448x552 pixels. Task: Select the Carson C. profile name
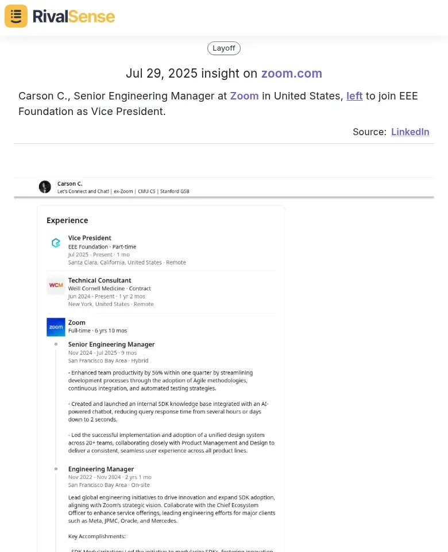[x=70, y=184]
